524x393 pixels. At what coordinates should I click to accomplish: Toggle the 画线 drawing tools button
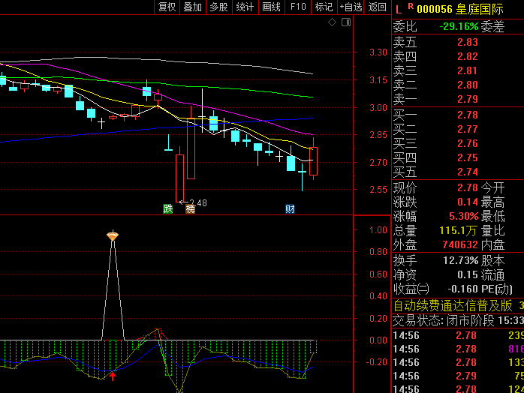click(271, 7)
